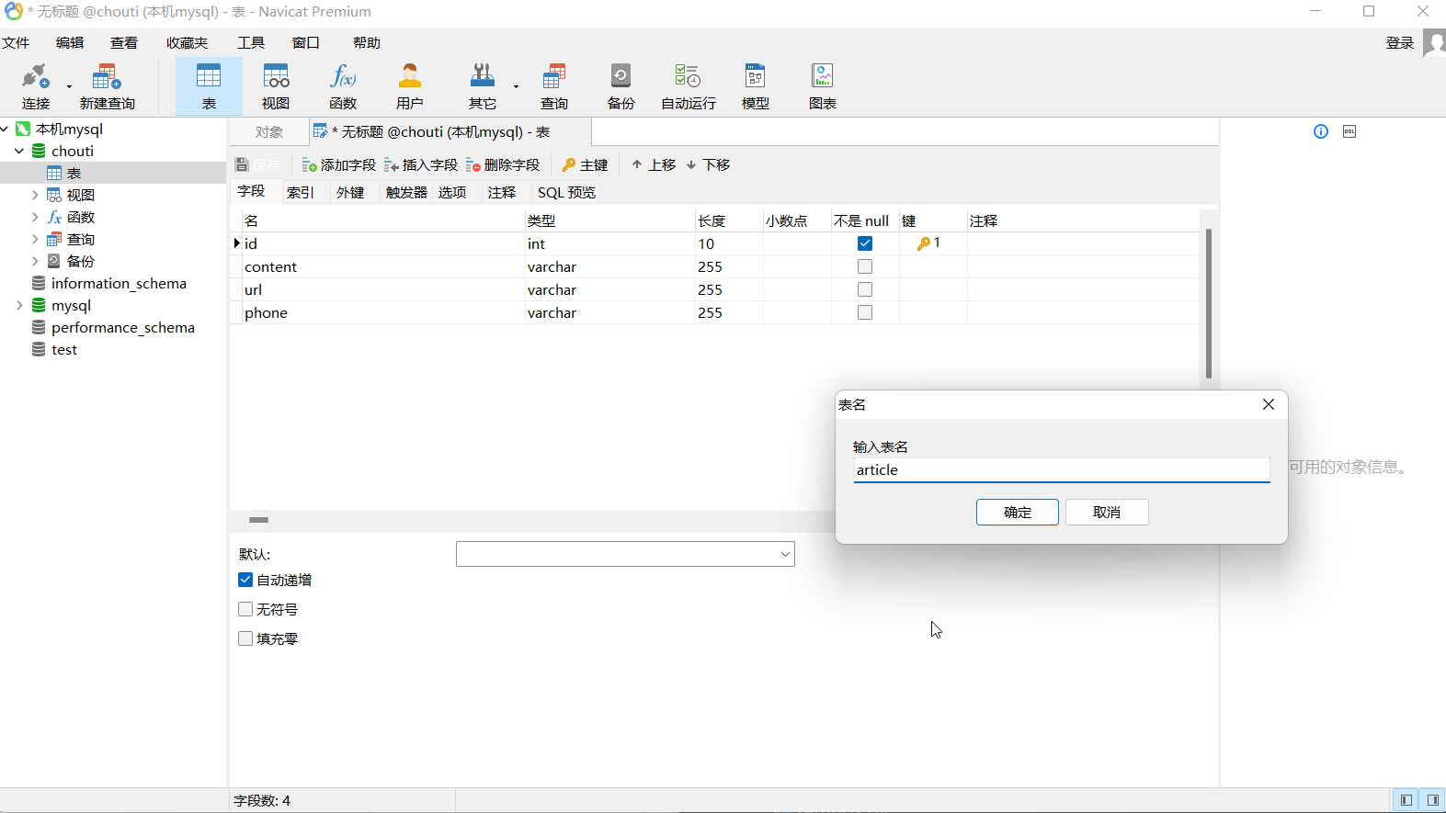
Task: Click the 连接 connection toolbar icon
Action: pos(36,86)
